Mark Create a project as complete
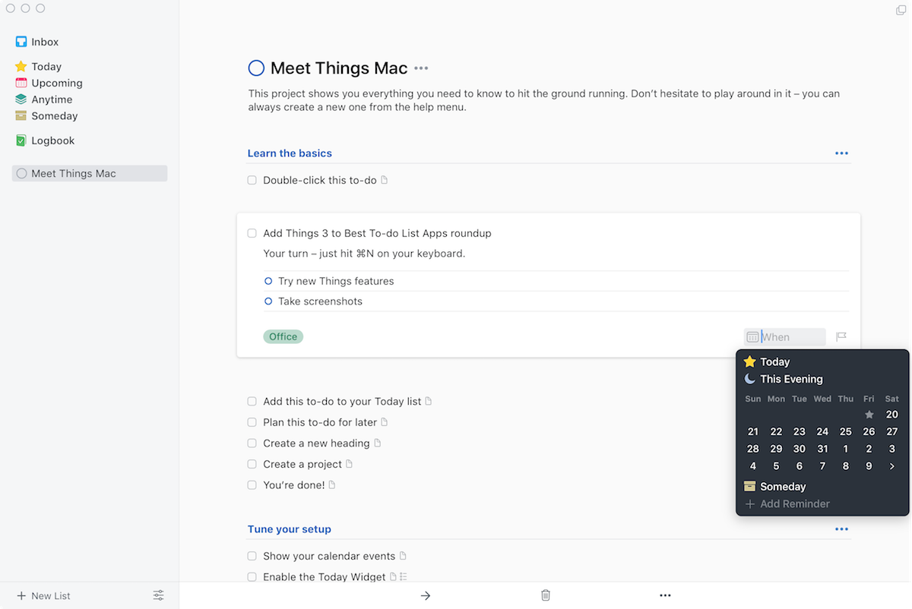 (252, 464)
